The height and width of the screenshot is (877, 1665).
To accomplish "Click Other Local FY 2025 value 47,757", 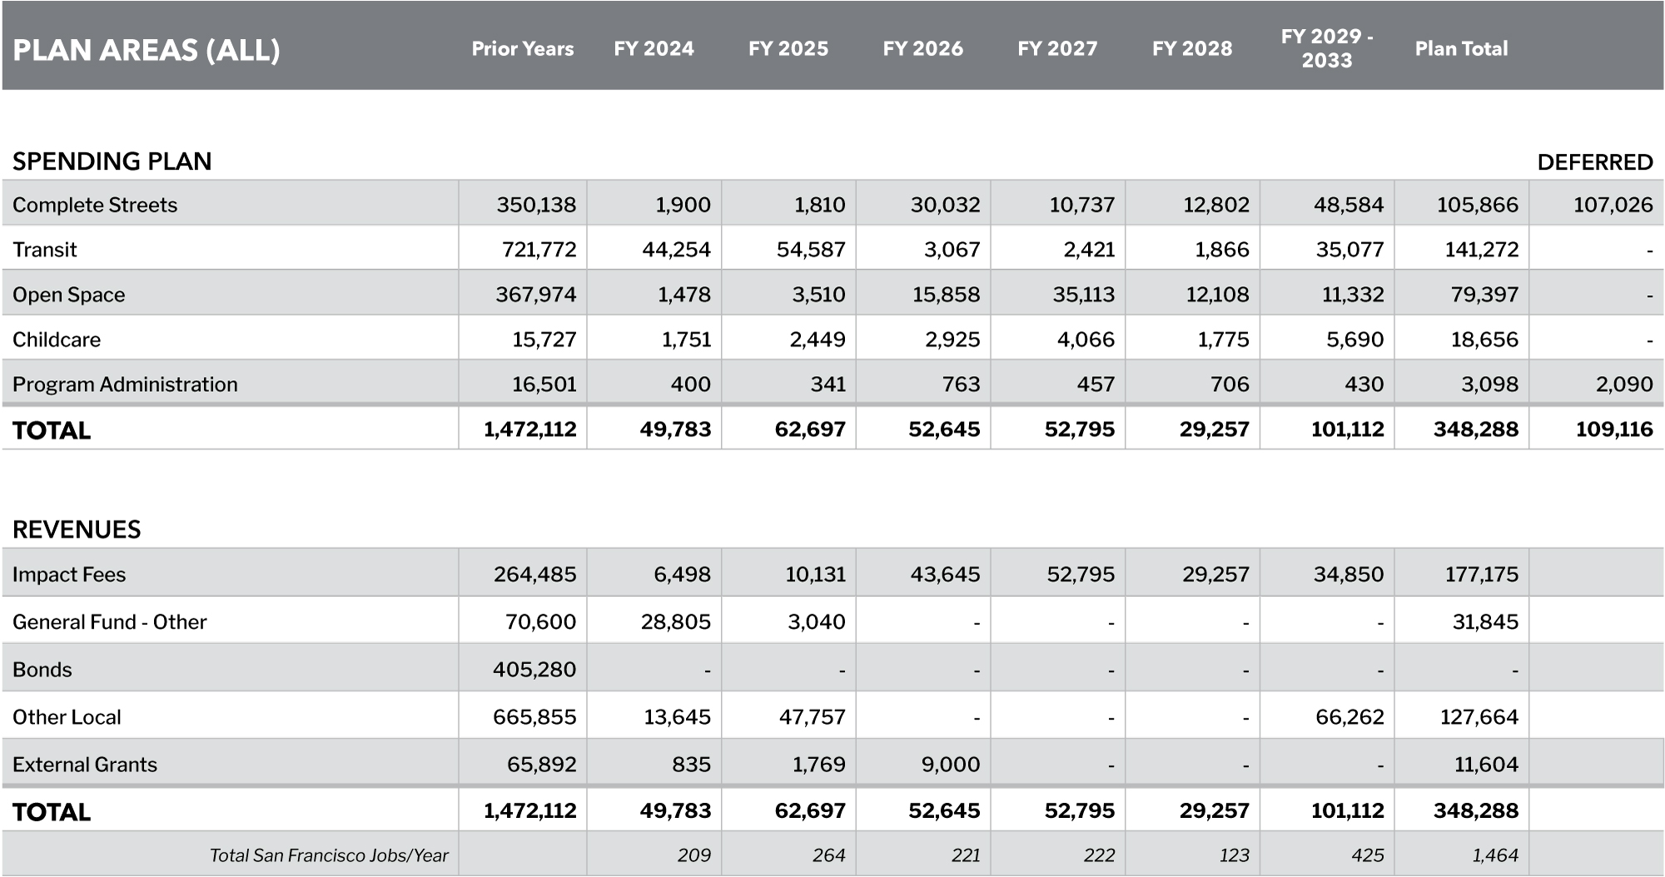I will 812,717.
